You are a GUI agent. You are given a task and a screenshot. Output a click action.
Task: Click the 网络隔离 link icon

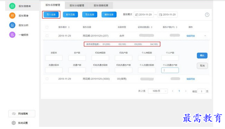(14, 114)
